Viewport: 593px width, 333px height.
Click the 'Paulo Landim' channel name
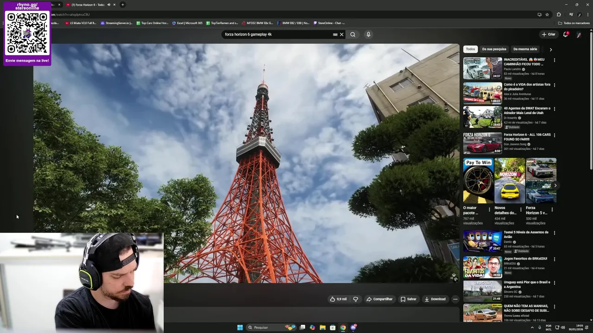pyautogui.click(x=512, y=69)
